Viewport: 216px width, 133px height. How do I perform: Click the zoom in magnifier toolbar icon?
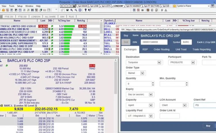coord(72,10)
